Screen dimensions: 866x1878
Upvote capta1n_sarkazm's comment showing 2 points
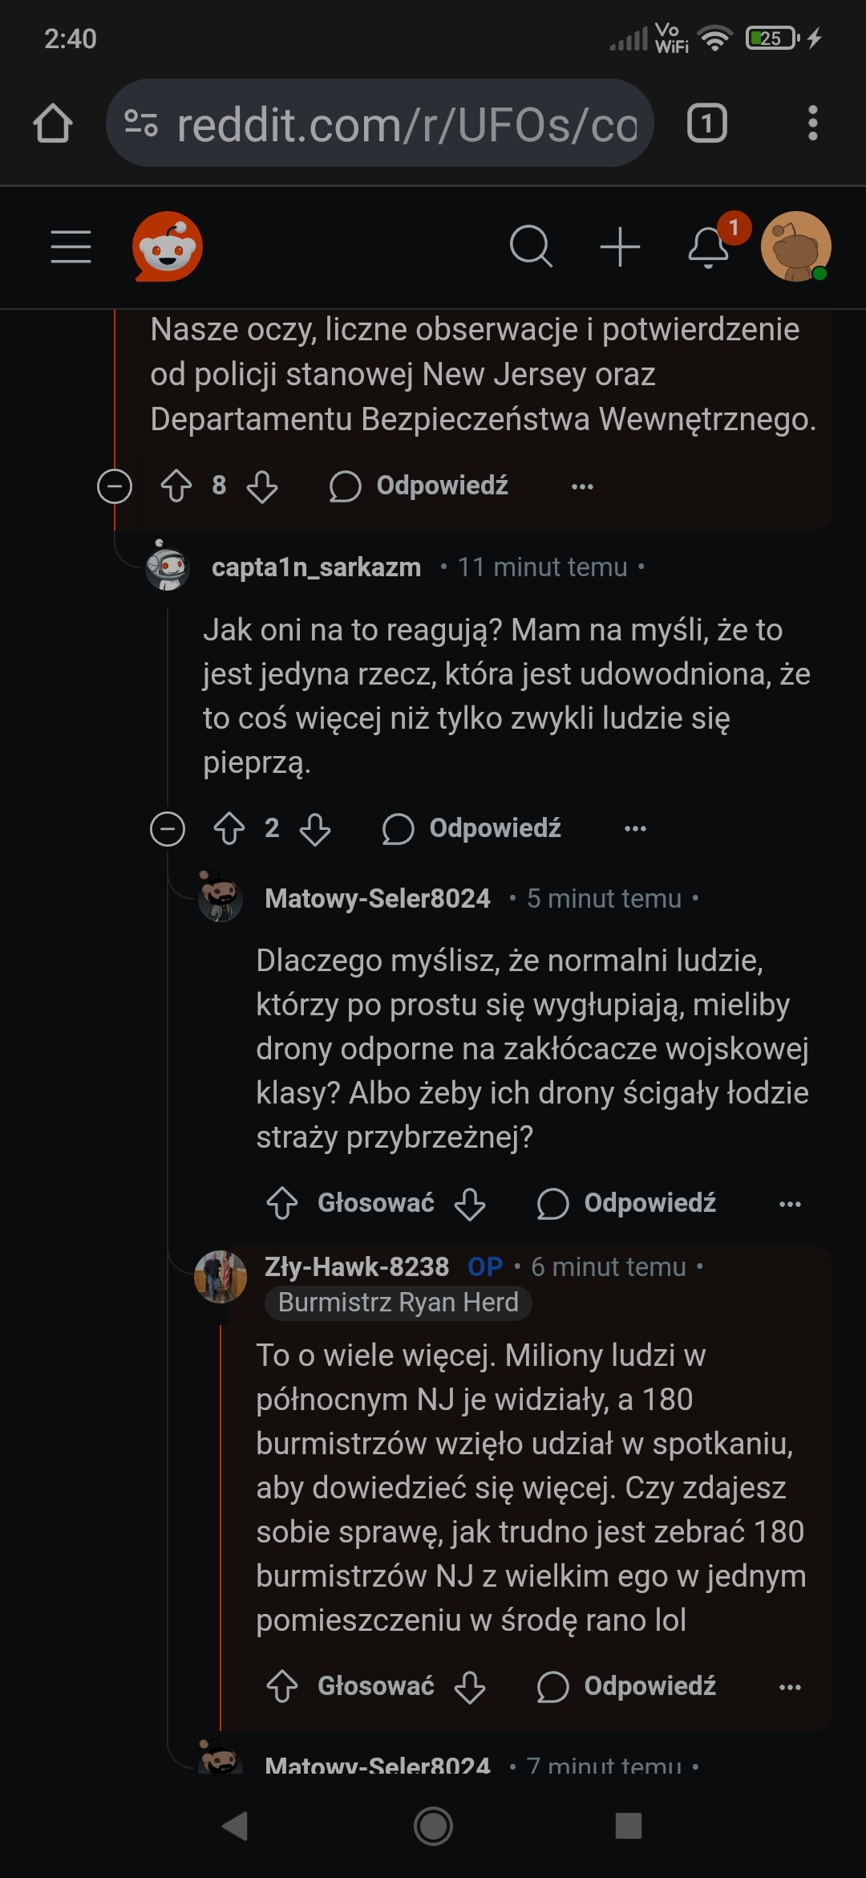pos(229,828)
